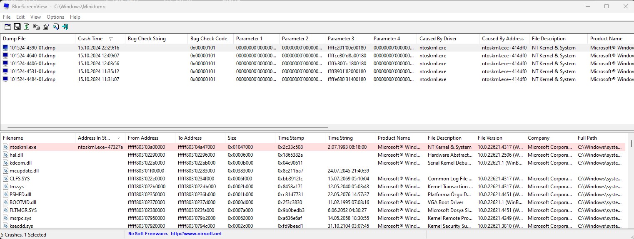This screenshot has width=634, height=239.
Task: Click the icon of 101524-4640-01.dmp
Action: coord(5,56)
